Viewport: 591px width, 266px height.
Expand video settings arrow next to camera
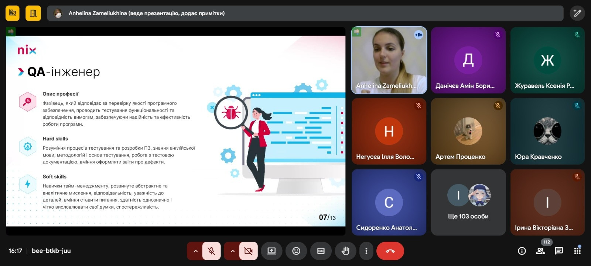(232, 251)
